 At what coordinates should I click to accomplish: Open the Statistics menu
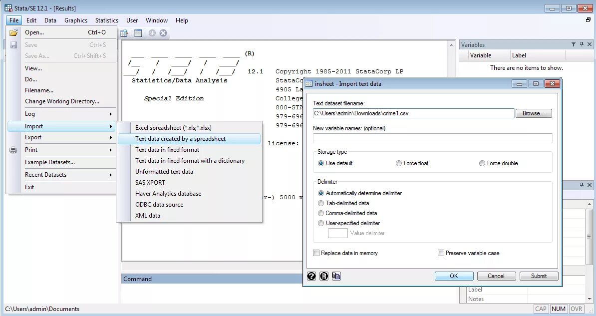pyautogui.click(x=106, y=20)
